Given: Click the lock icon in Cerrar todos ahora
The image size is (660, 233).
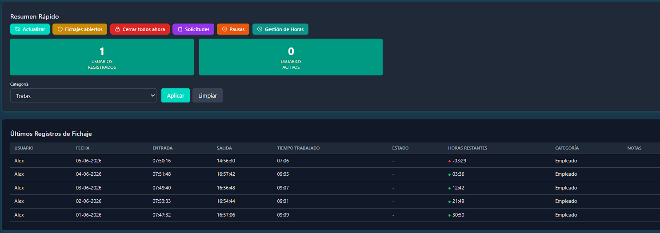Looking at the screenshot, I should coord(117,29).
